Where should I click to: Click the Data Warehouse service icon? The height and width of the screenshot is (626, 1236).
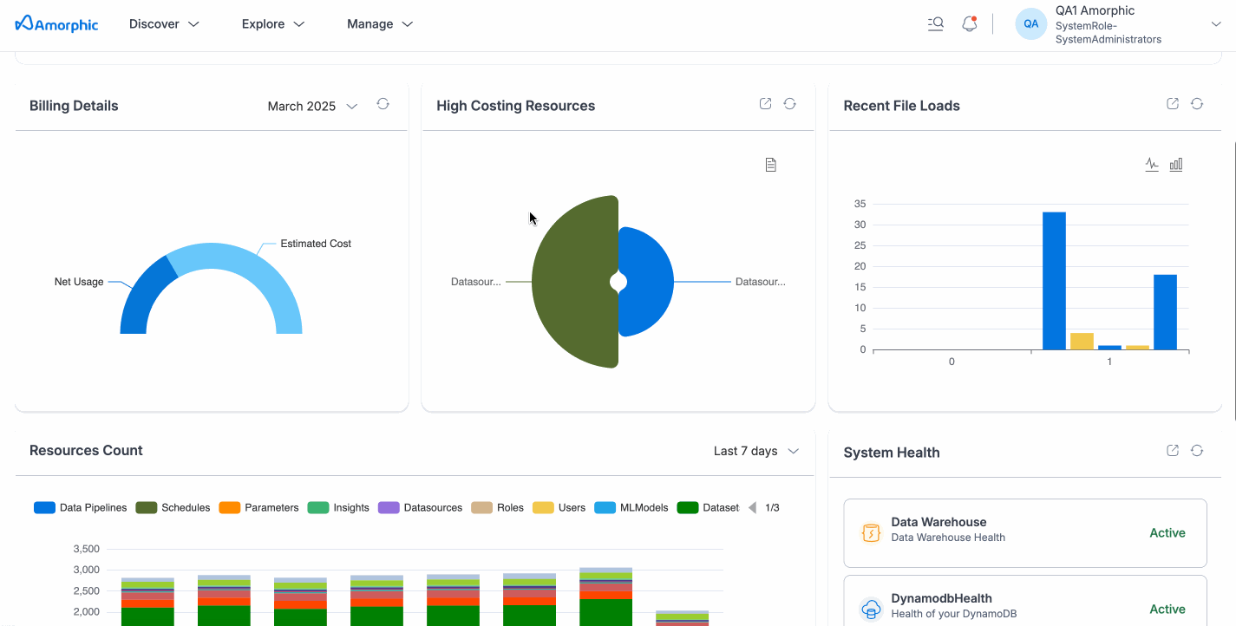point(871,533)
